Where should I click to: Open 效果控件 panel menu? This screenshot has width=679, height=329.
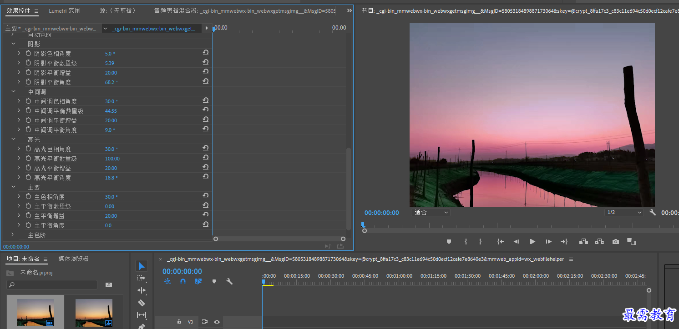pos(36,11)
